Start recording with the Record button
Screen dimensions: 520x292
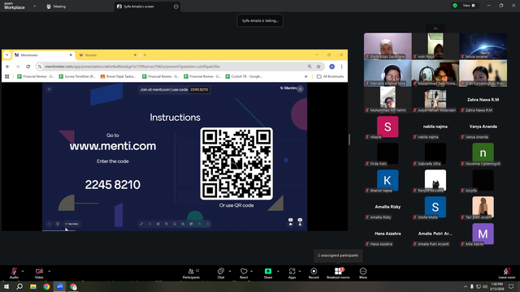pos(314,273)
